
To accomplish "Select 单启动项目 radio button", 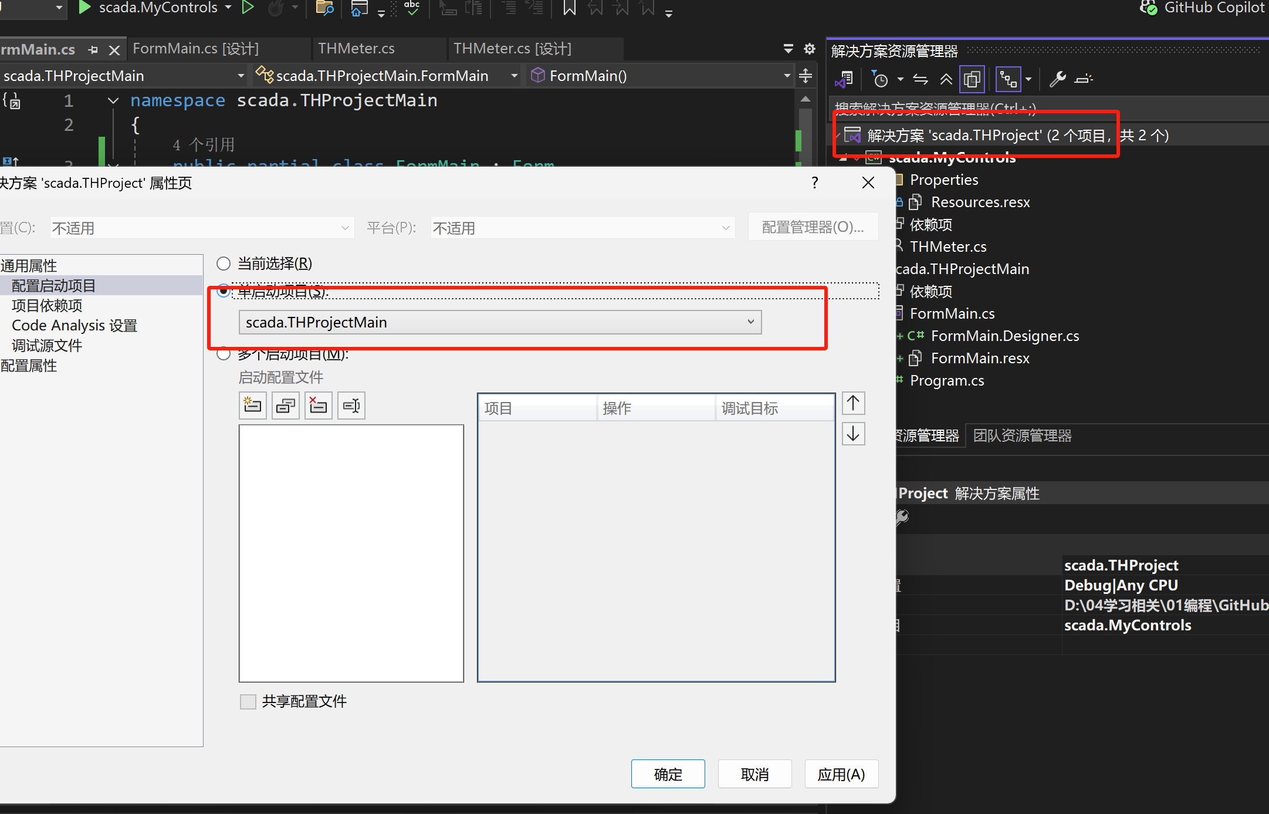I will (x=224, y=291).
